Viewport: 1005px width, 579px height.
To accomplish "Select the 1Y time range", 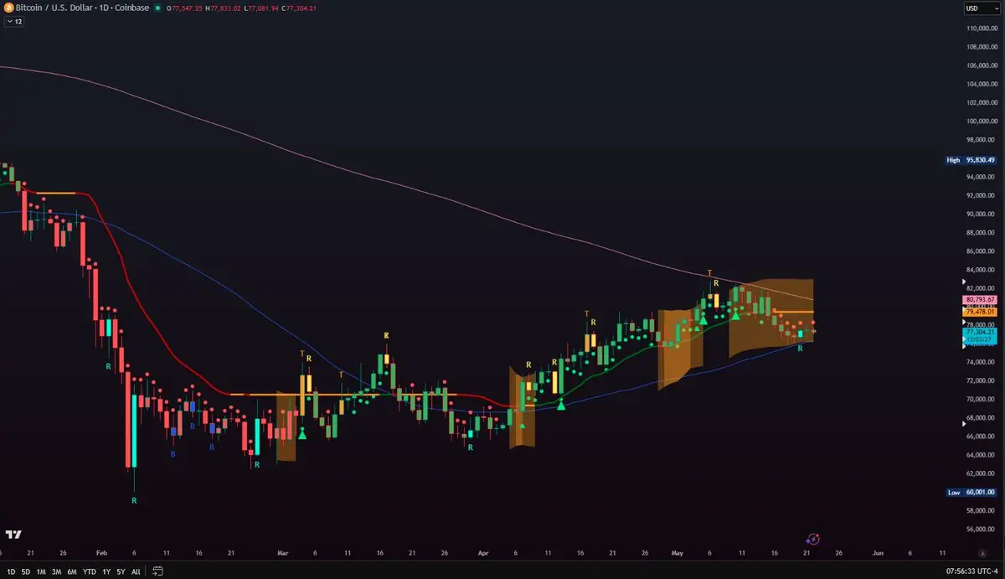I will pos(106,571).
